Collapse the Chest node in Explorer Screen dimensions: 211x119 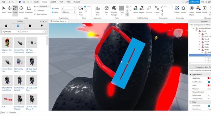[x=196, y=31]
